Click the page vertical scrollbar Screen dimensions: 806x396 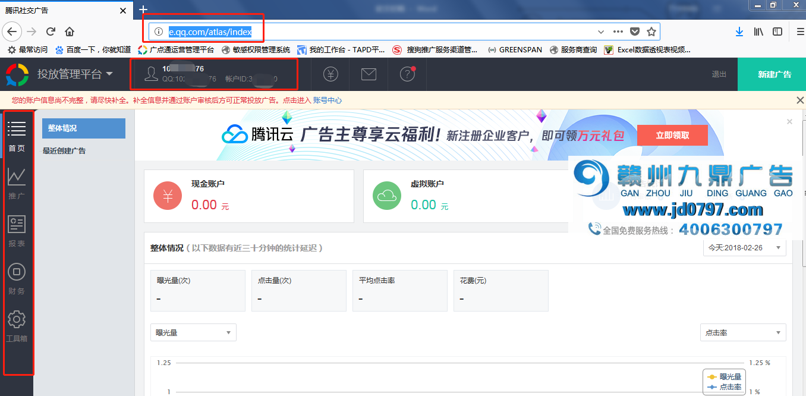(803, 193)
